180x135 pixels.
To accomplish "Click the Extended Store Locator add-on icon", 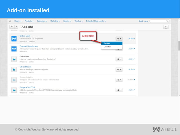I will 14,49.
